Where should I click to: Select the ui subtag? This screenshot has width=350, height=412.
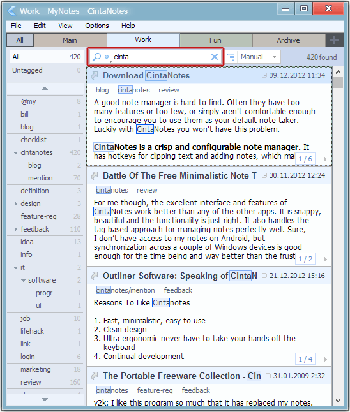pyautogui.click(x=45, y=305)
